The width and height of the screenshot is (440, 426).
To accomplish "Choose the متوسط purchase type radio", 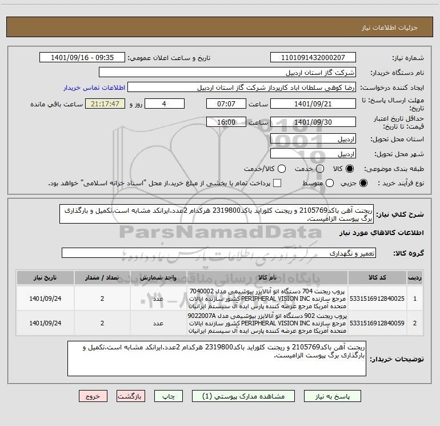I will coord(330,183).
